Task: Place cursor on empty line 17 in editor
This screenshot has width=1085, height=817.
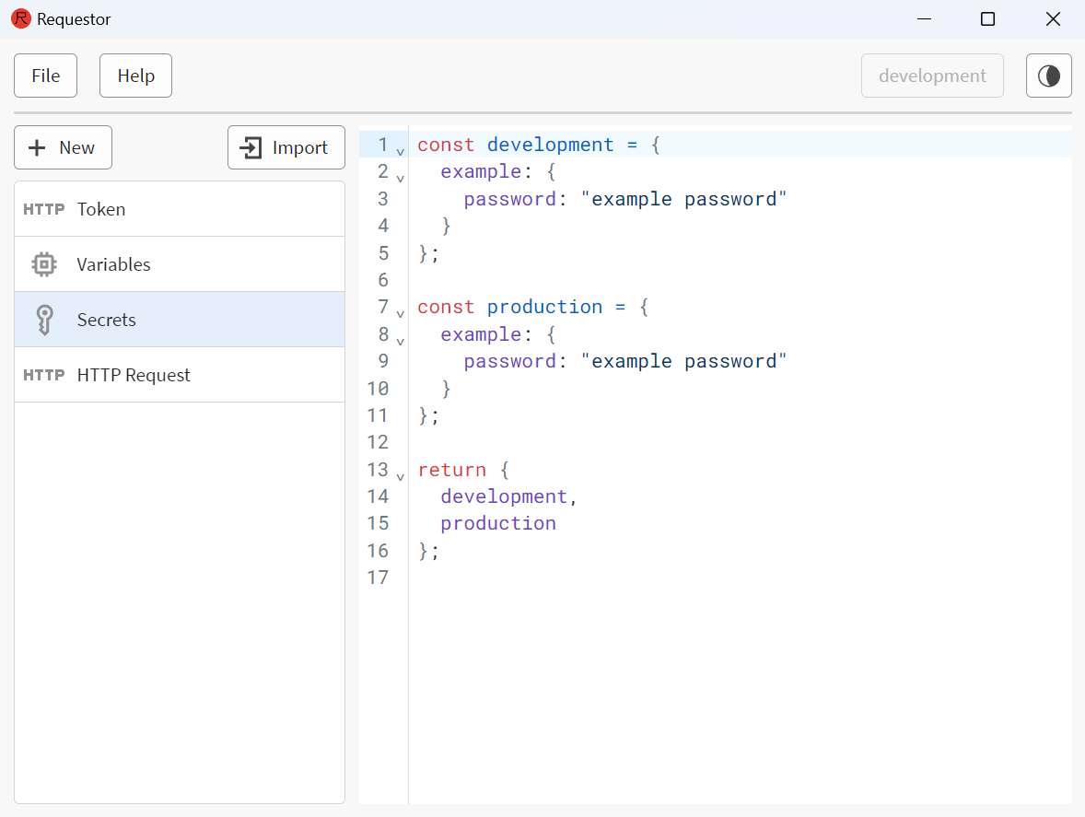Action: pyautogui.click(x=645, y=578)
